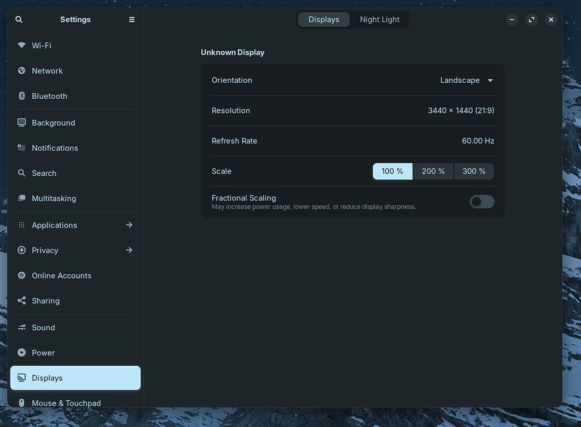Open the Orientation Landscape dropdown
Screen dimensions: 581x427
point(466,81)
